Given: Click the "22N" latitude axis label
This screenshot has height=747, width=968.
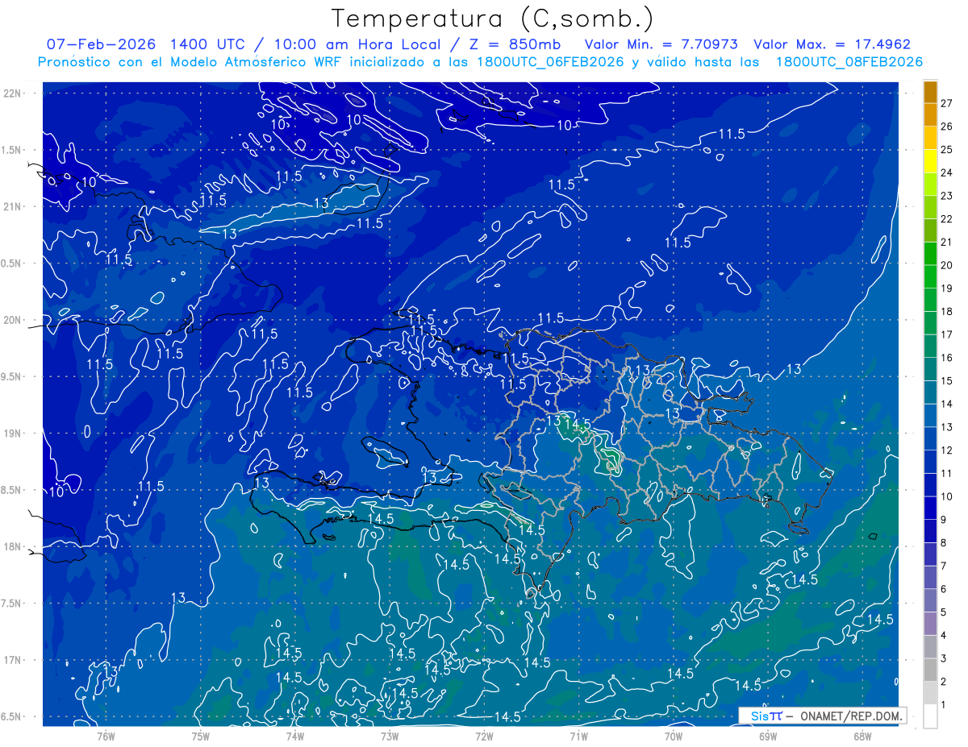Looking at the screenshot, I should coord(12,93).
